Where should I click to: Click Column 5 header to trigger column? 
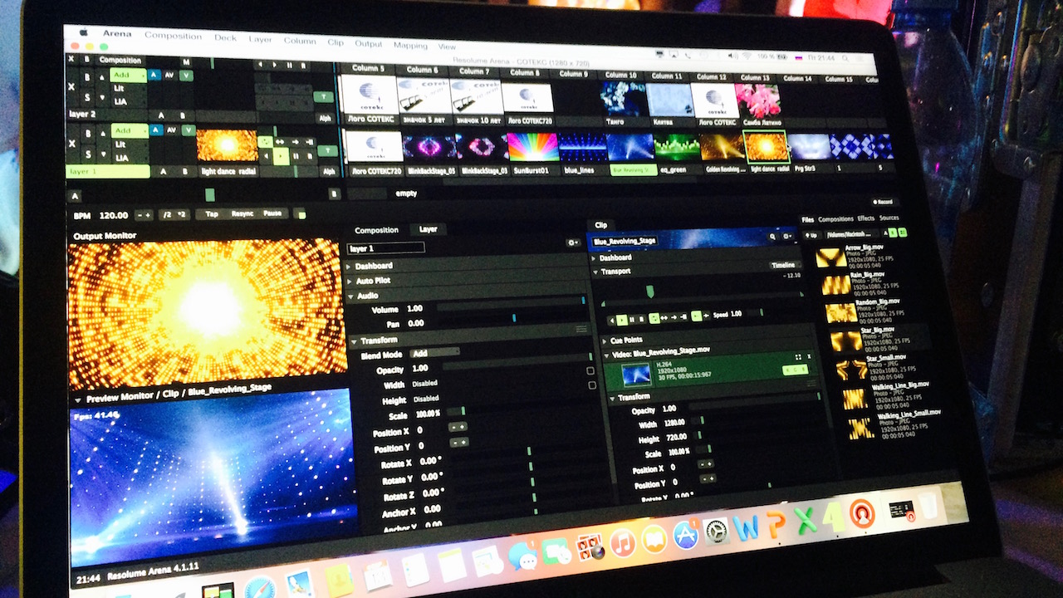(368, 69)
